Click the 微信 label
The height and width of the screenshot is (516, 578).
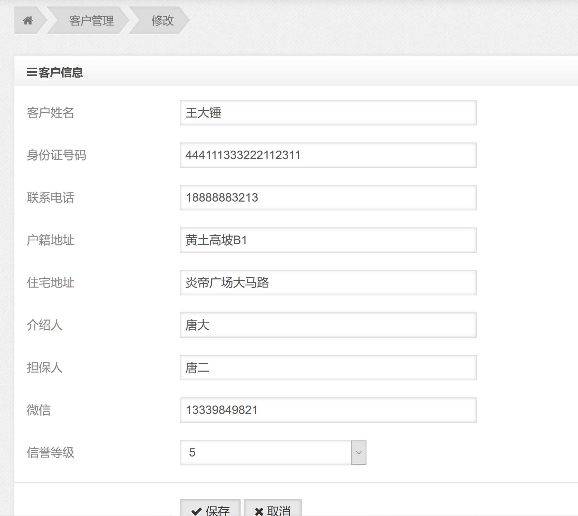click(x=39, y=410)
